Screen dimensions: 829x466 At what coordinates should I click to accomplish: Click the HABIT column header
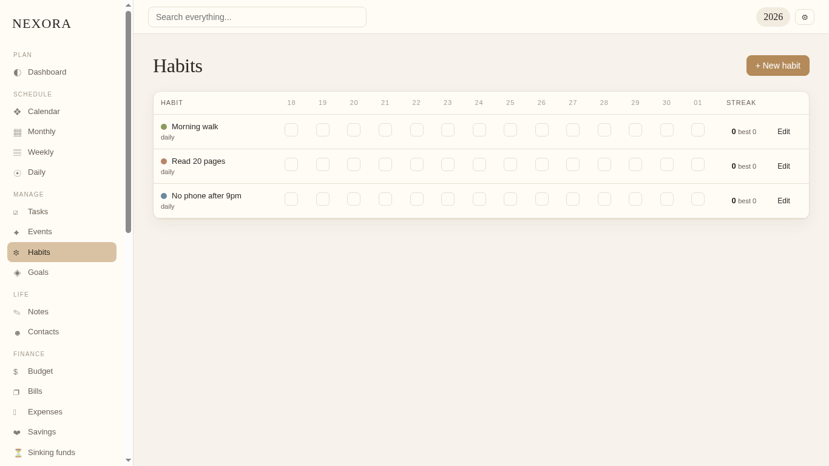click(172, 103)
